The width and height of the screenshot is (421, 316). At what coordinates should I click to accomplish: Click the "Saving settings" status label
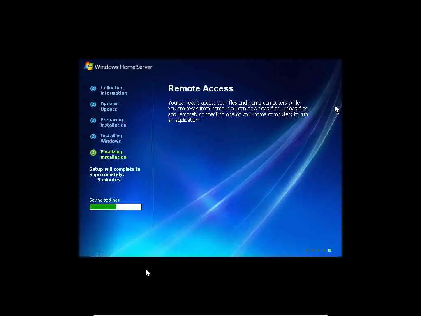[104, 200]
